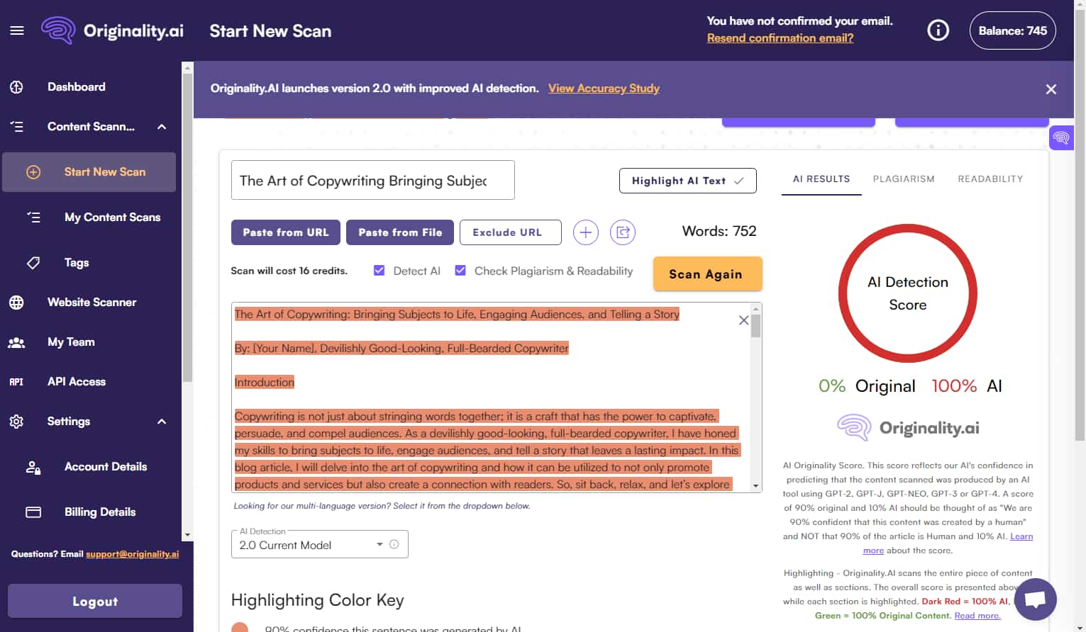The width and height of the screenshot is (1086, 632).
Task: Go to My Team page
Action: pyautogui.click(x=71, y=342)
